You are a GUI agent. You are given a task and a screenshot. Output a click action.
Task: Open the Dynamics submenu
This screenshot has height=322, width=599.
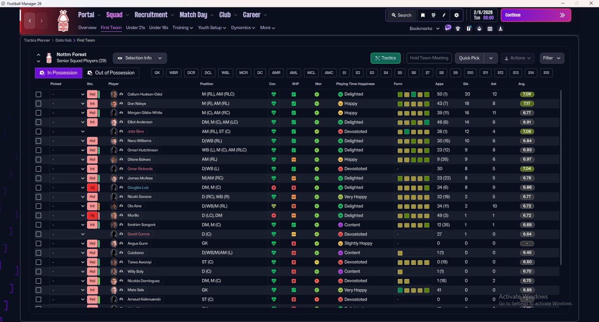click(x=243, y=28)
